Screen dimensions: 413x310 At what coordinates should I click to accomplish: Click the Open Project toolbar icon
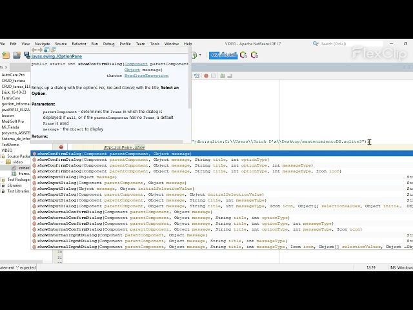[x=17, y=55]
